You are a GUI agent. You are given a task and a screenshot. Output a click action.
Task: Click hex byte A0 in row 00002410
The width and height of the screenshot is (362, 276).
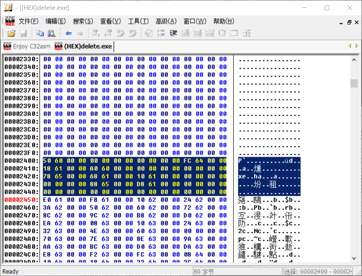[94, 168]
